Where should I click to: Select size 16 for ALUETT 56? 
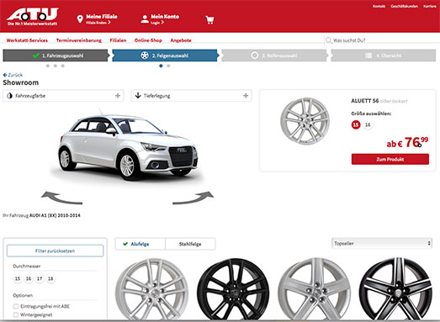(368, 124)
